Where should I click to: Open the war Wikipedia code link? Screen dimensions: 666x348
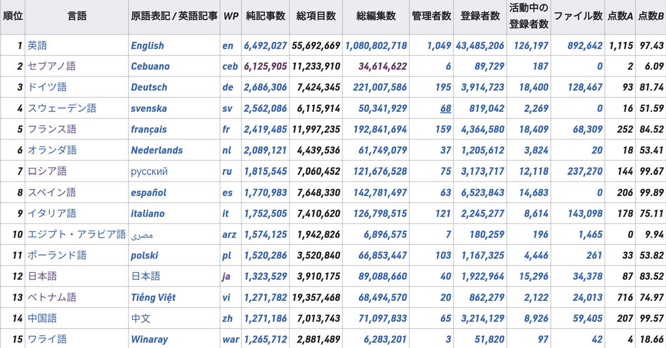point(230,339)
